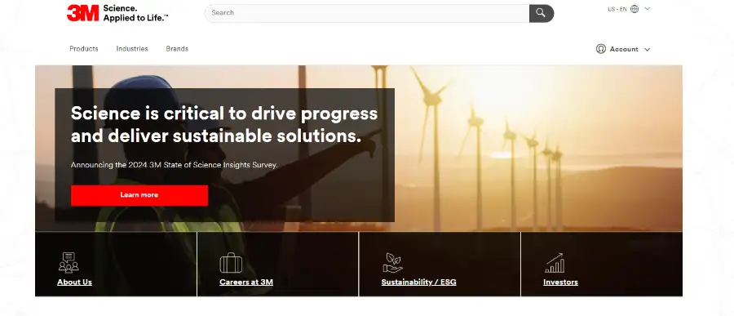Click the 'Science is critical' banner headline
The image size is (734, 316).
tap(224, 125)
